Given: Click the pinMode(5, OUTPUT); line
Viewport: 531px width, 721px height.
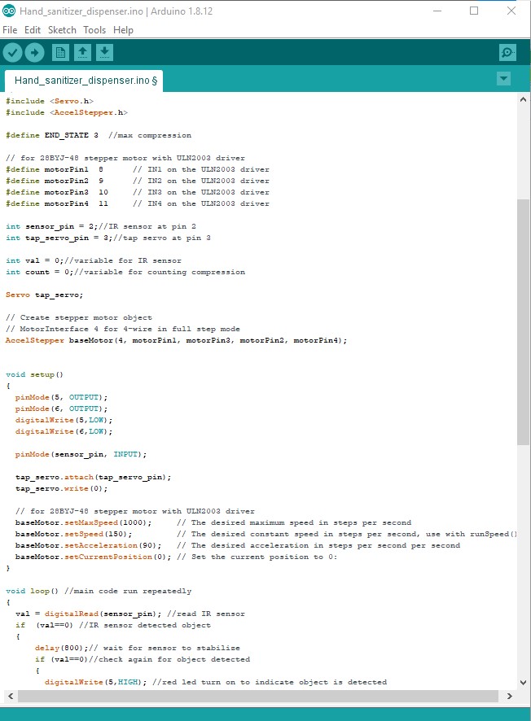Looking at the screenshot, I should point(61,397).
